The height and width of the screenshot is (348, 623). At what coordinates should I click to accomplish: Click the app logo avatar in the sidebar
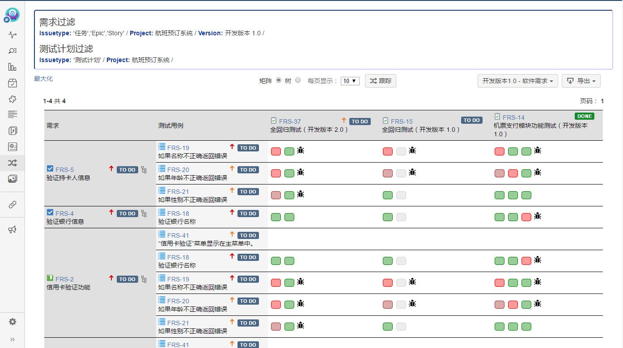coord(12,15)
